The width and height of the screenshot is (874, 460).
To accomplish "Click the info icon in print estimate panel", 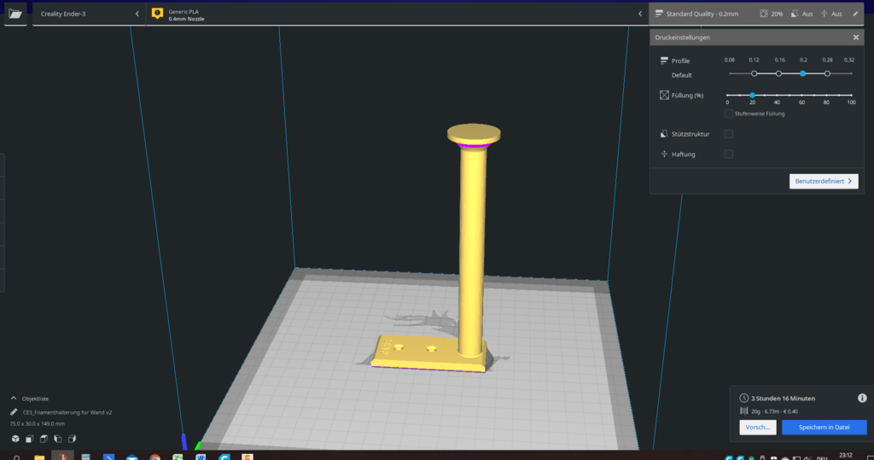I will click(861, 399).
